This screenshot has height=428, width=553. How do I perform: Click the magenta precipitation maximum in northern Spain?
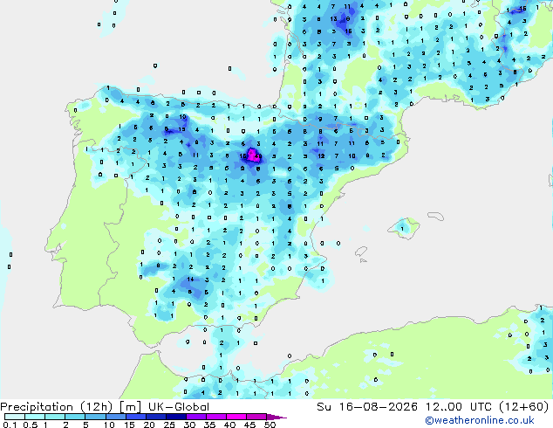pyautogui.click(x=253, y=155)
